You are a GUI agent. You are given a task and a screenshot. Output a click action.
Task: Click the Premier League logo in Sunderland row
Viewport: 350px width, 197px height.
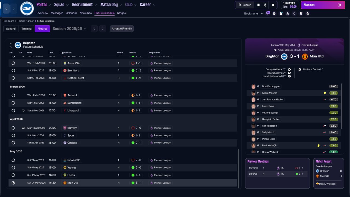pos(151,103)
